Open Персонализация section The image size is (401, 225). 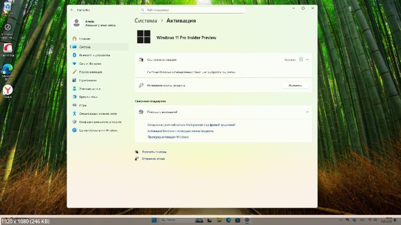coord(99,72)
